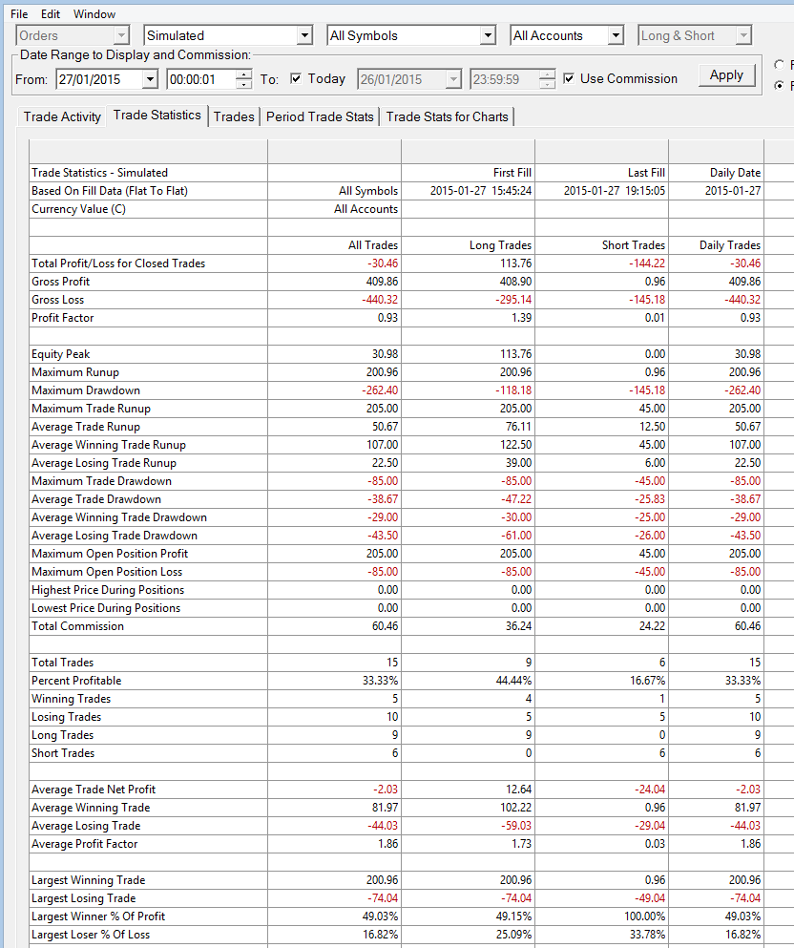Click the Largest Losing Trade row label
This screenshot has height=948, width=794.
[x=83, y=897]
